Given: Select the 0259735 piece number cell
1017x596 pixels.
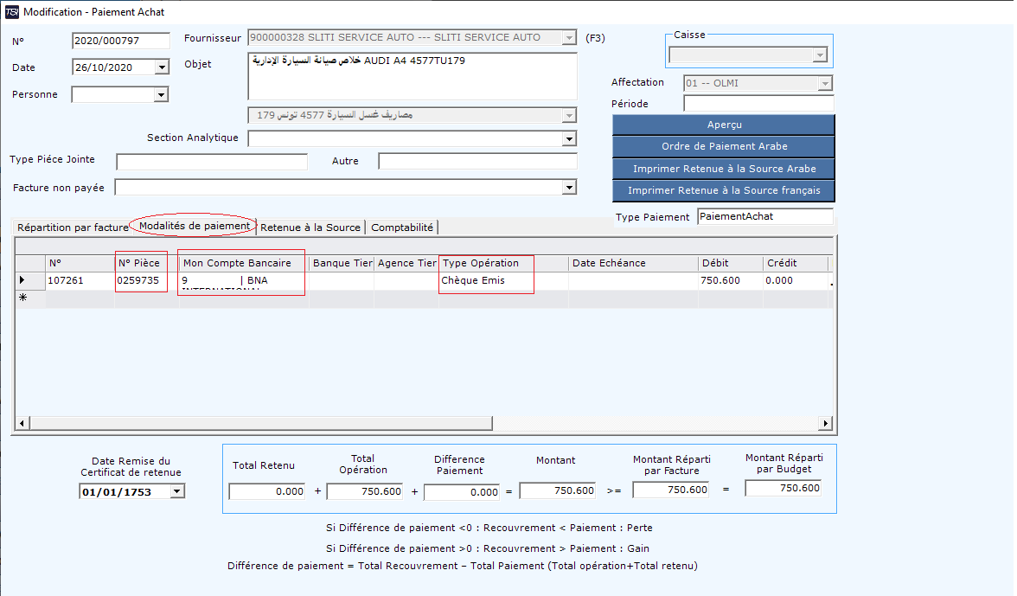Looking at the screenshot, I should point(147,281).
